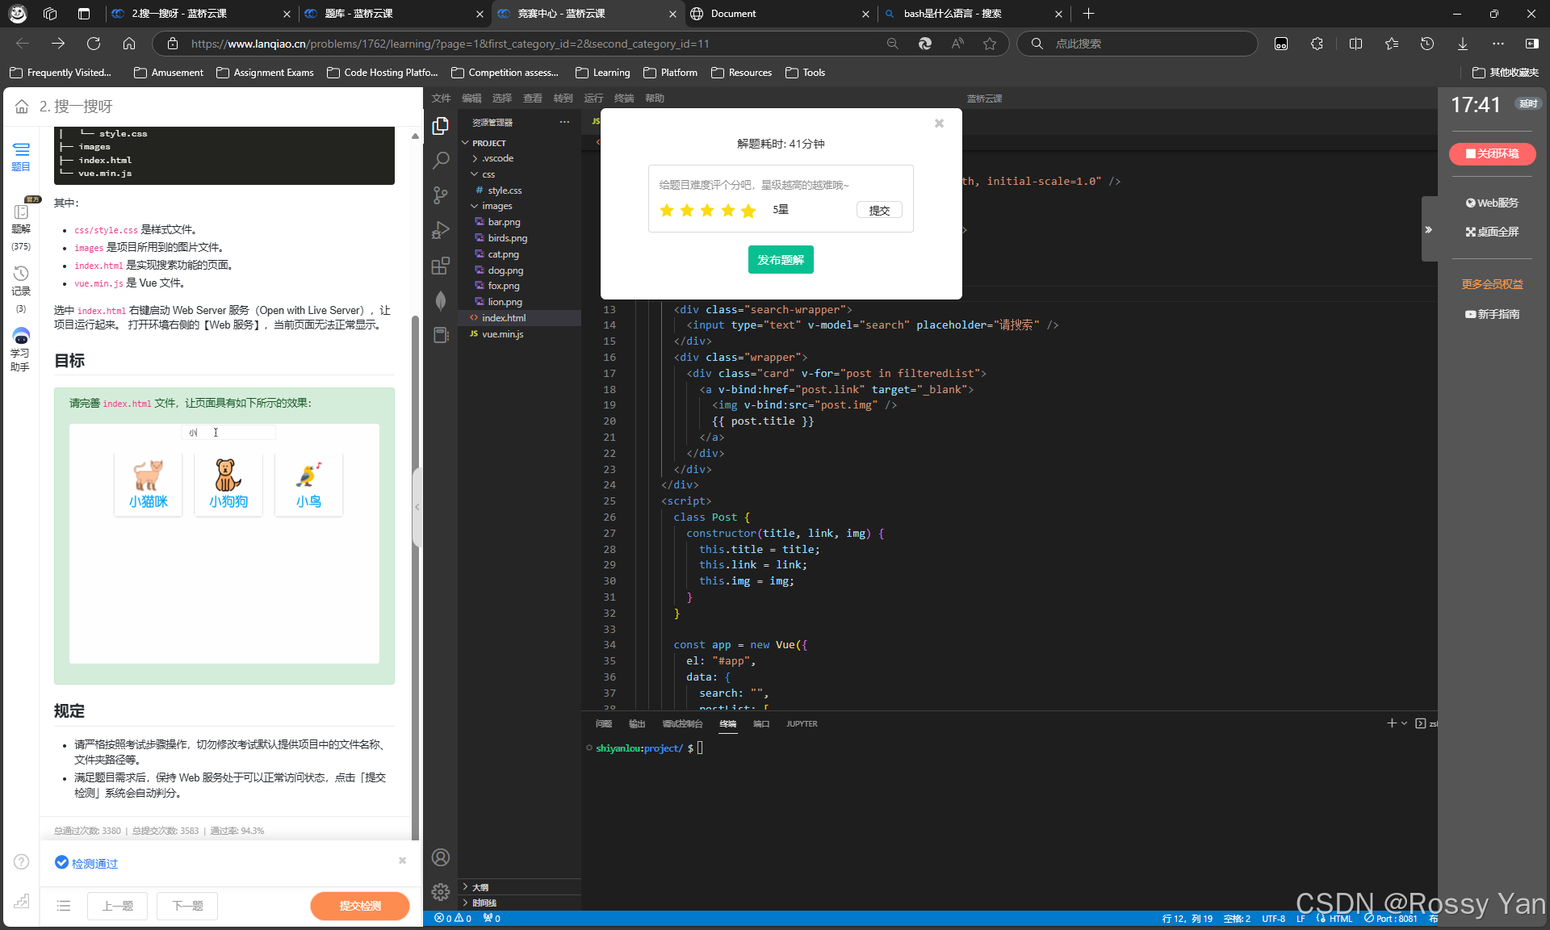The height and width of the screenshot is (930, 1550).
Task: Add the page to favorites with the star icon
Action: (990, 44)
